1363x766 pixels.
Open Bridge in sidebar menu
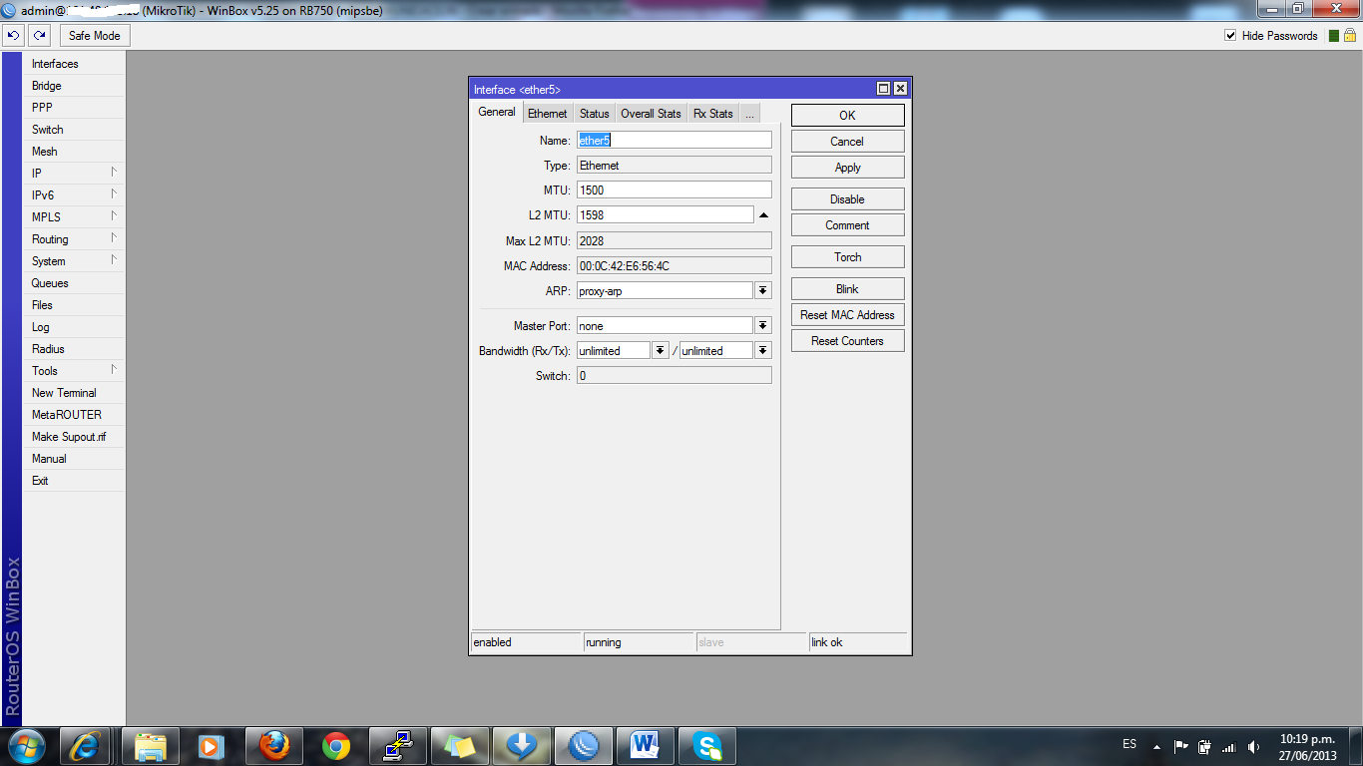coord(75,86)
